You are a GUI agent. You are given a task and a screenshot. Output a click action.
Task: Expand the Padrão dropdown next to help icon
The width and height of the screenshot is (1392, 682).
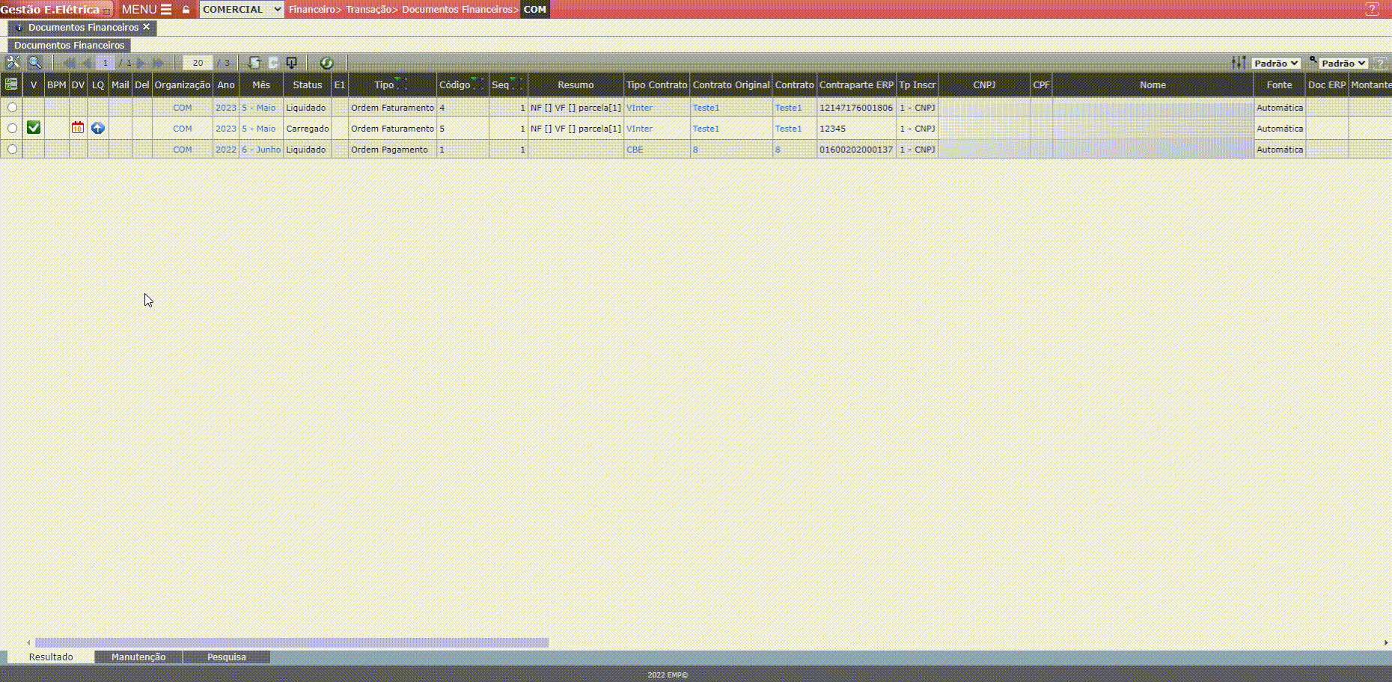click(1343, 64)
